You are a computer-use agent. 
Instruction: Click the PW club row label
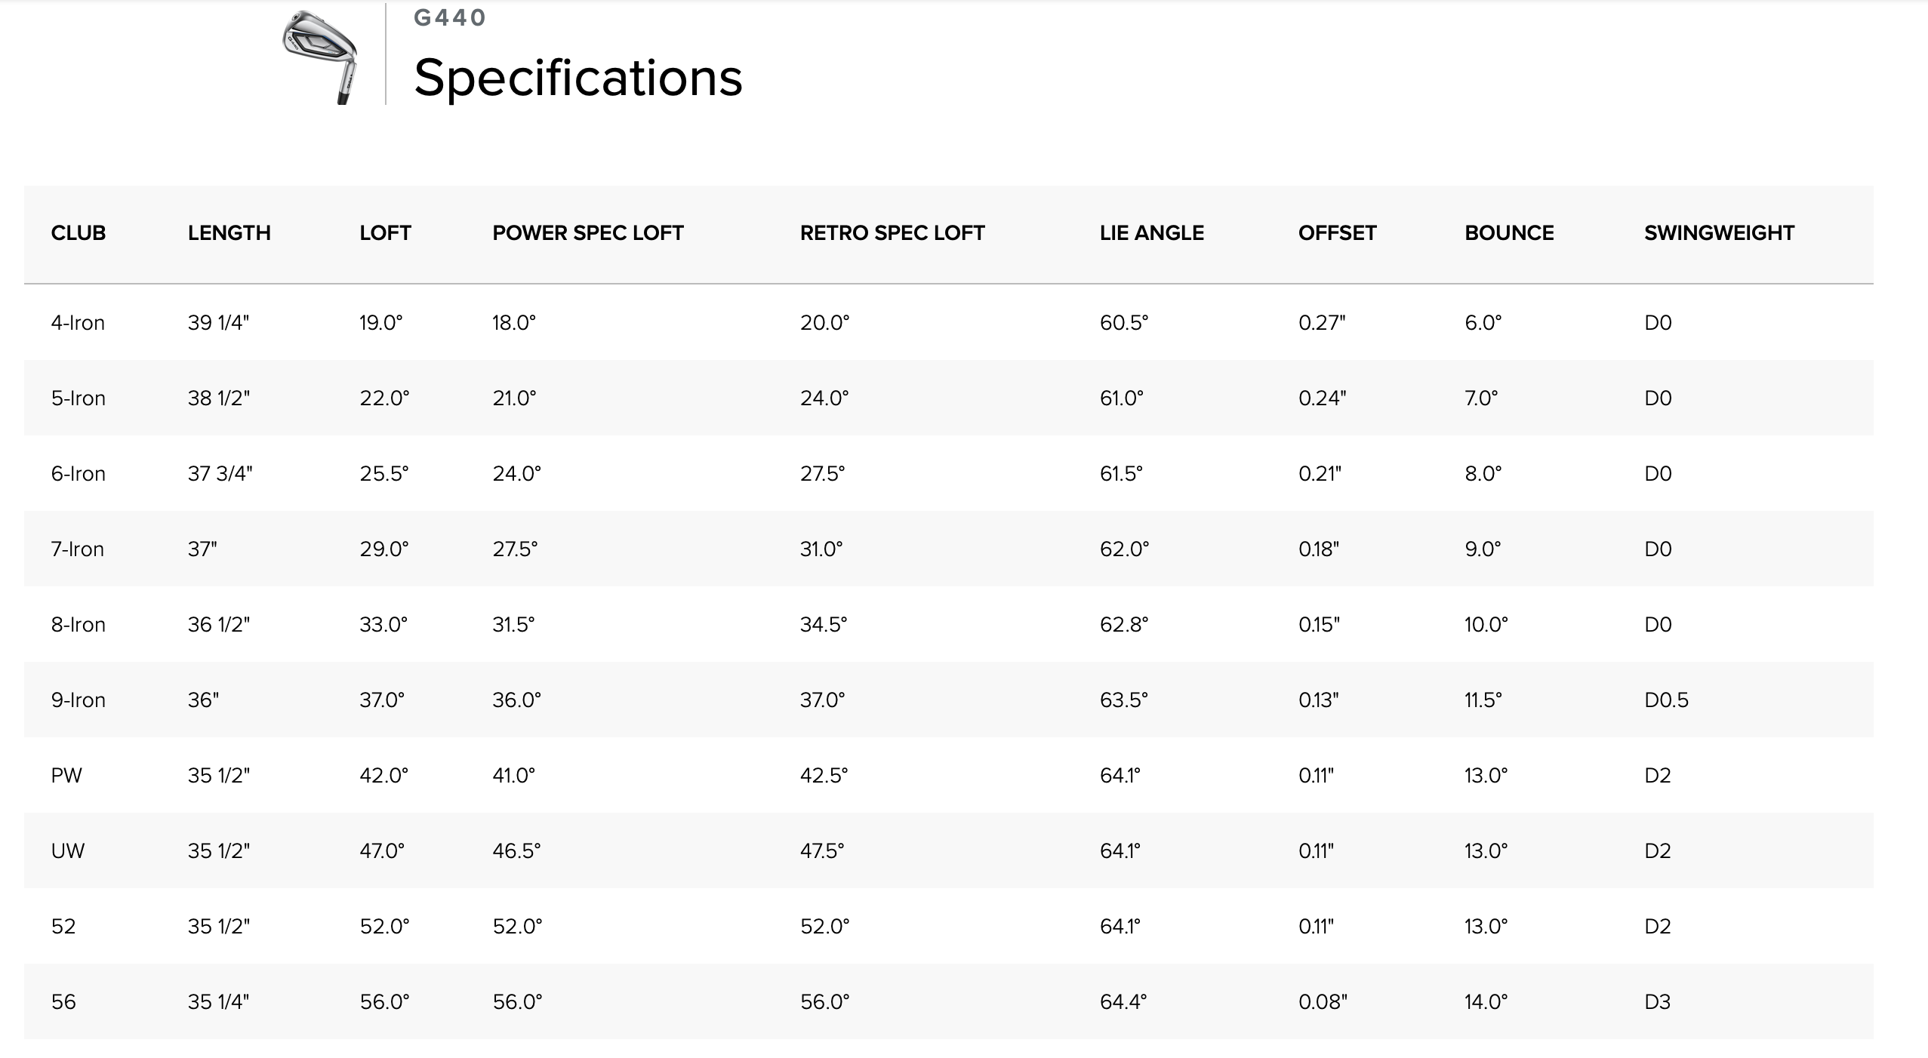(x=66, y=776)
